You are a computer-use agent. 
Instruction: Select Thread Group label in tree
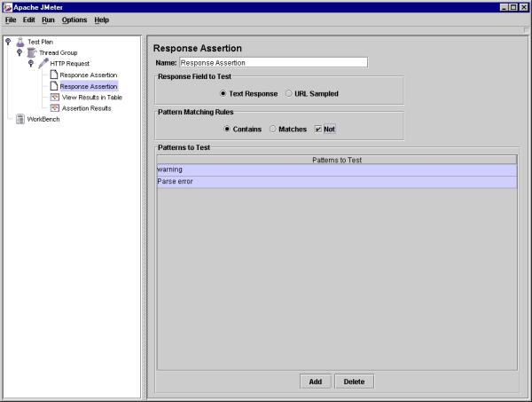(x=58, y=52)
